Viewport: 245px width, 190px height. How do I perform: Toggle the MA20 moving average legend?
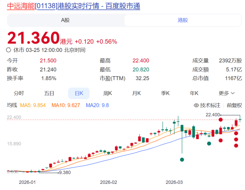(x=97, y=106)
